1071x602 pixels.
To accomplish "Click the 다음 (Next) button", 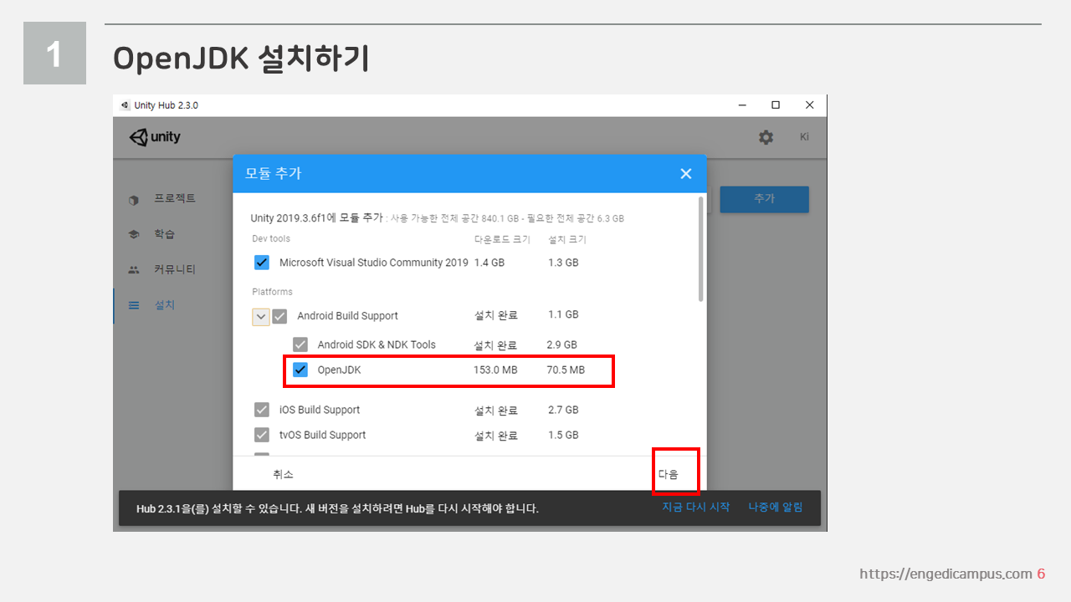I will (668, 474).
